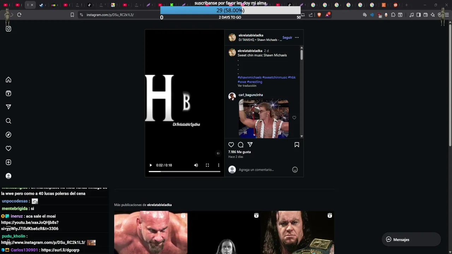452x254 pixels.
Task: Follow ekrelatableladka with Seguir button
Action: click(x=287, y=37)
